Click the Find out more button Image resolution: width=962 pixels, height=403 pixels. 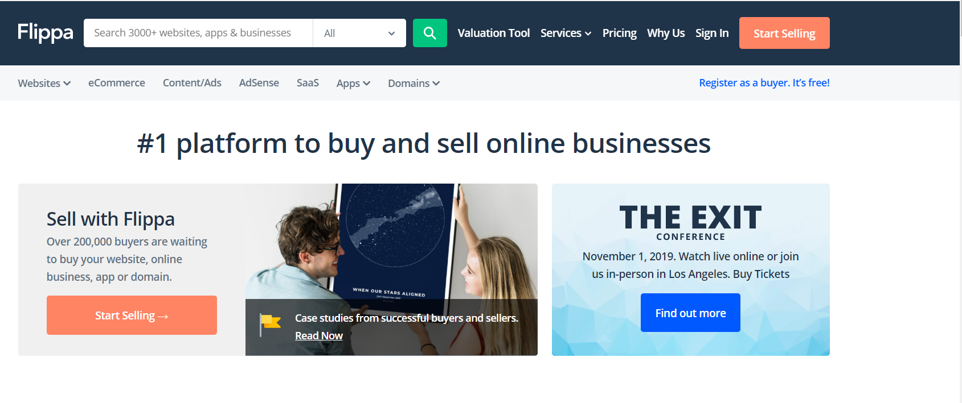point(690,313)
